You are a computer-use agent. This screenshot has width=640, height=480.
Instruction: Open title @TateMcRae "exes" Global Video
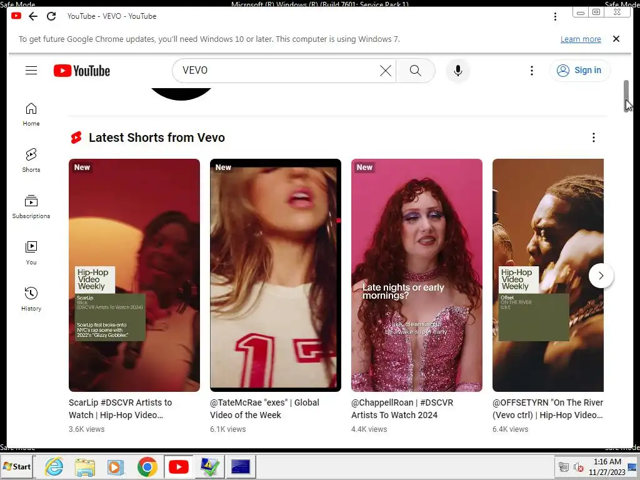click(x=264, y=409)
